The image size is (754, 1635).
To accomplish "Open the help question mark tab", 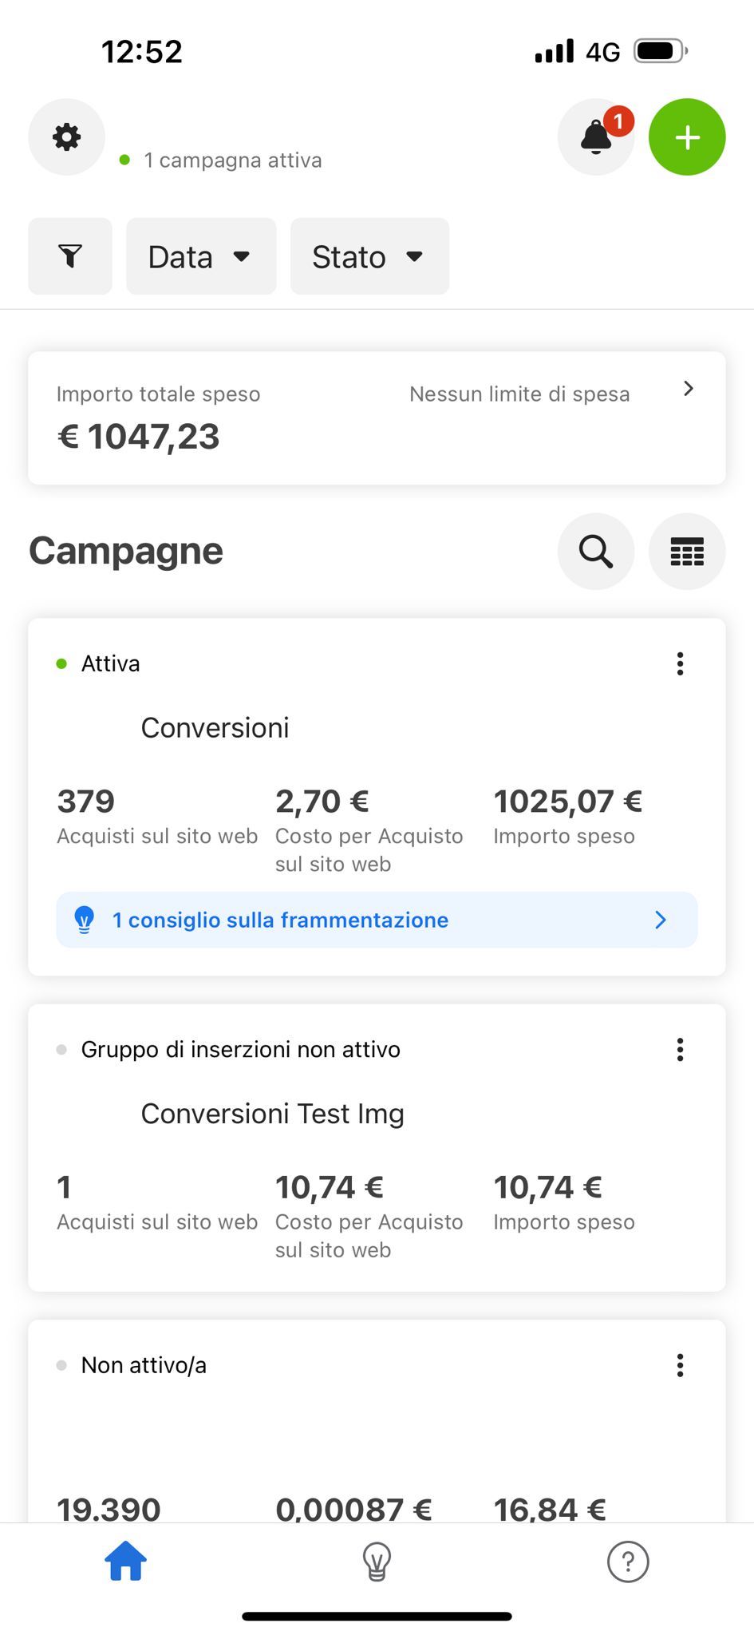I will click(628, 1562).
